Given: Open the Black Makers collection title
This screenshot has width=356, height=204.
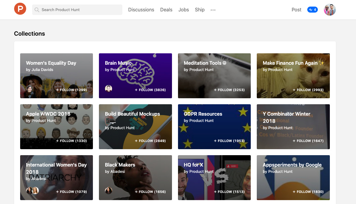Looking at the screenshot, I should pos(120,165).
